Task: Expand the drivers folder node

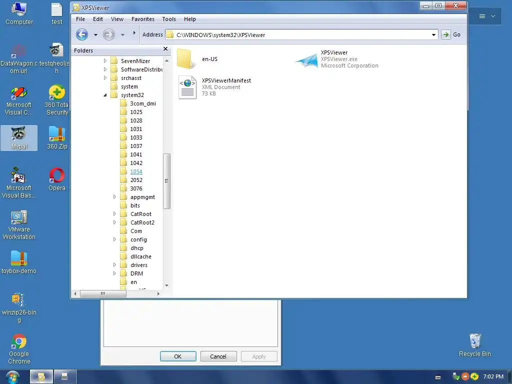Action: (x=114, y=265)
